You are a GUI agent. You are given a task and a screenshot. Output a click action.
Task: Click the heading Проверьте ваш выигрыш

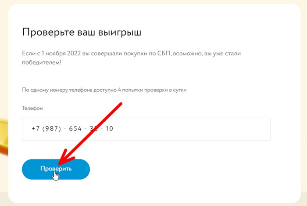pyautogui.click(x=82, y=32)
